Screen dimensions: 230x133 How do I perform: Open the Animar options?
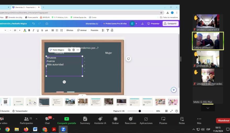pos(82,30)
